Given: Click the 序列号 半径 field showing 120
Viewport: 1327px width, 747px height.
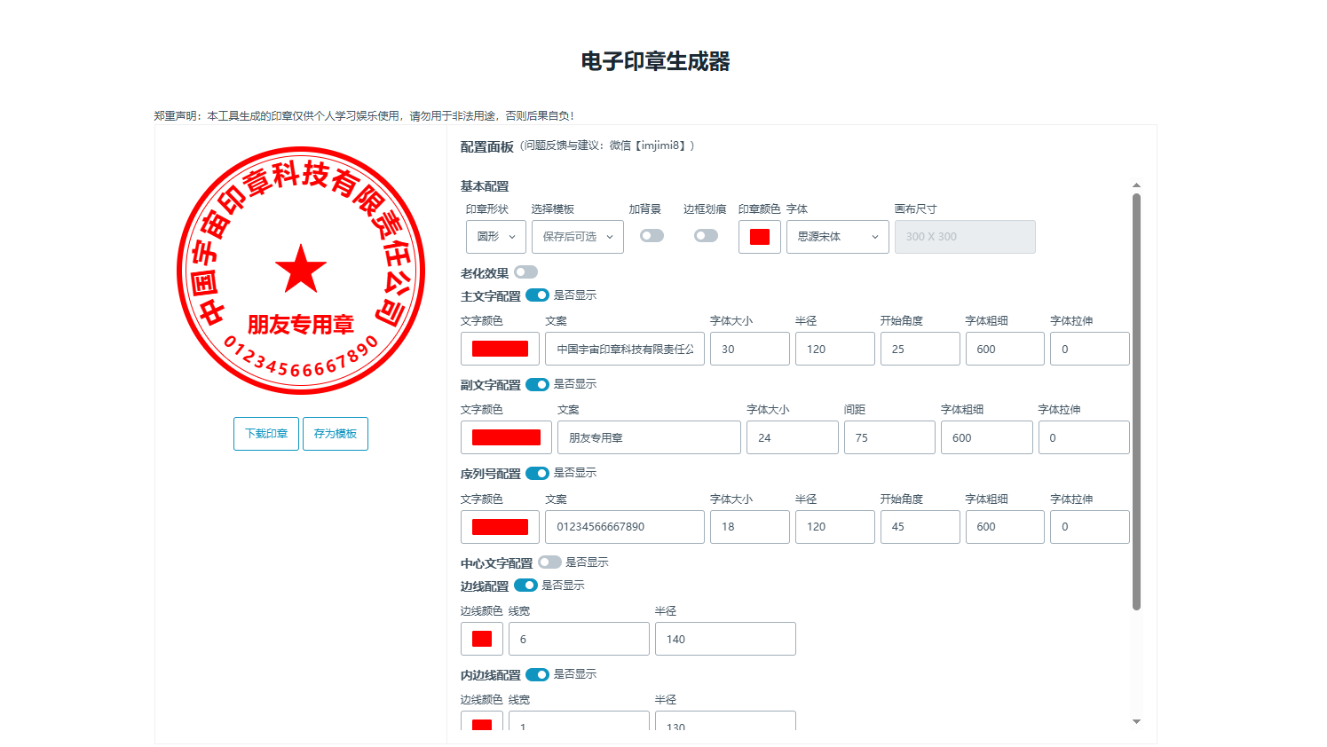Looking at the screenshot, I should click(x=835, y=527).
